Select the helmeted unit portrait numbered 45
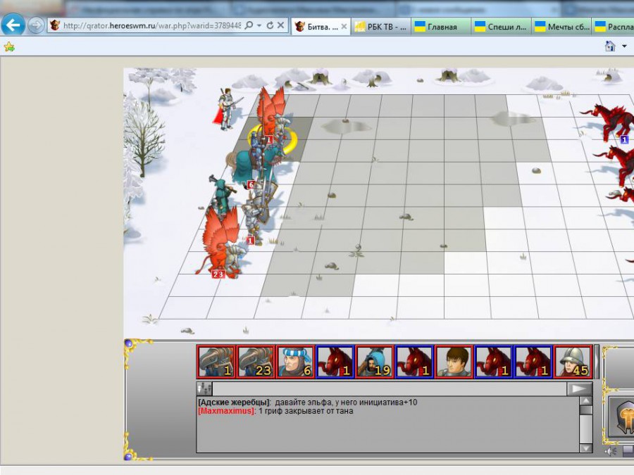 pyautogui.click(x=573, y=362)
